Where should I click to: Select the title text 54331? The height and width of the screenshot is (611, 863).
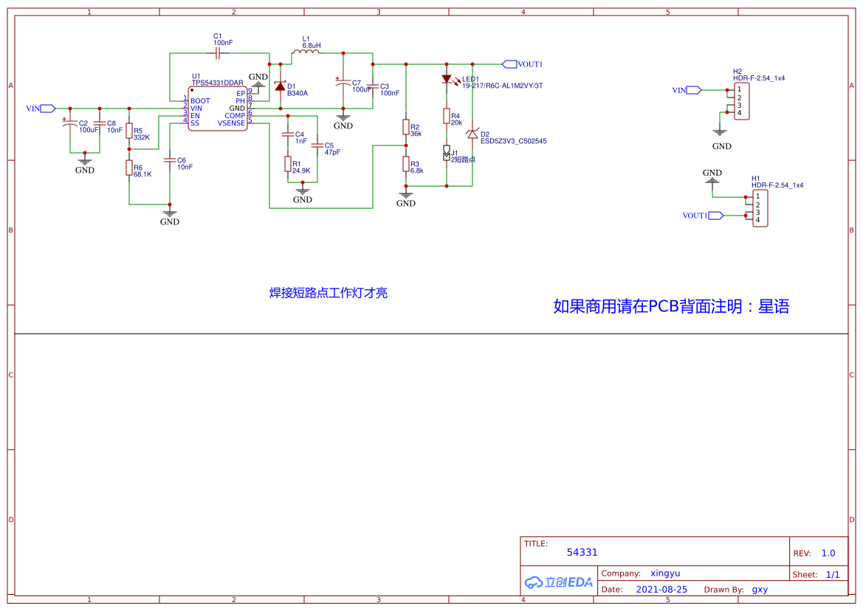click(x=582, y=551)
